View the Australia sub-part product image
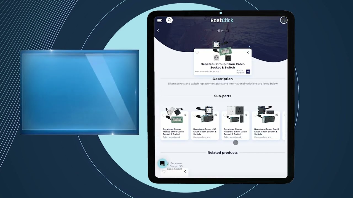The width and height of the screenshot is (353, 198). [236, 115]
